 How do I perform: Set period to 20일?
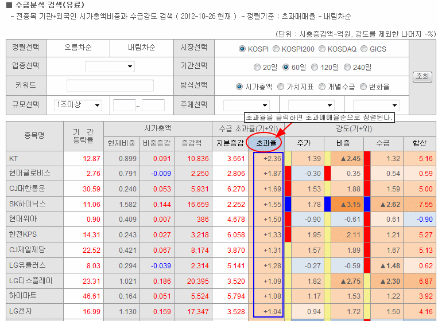click(257, 67)
